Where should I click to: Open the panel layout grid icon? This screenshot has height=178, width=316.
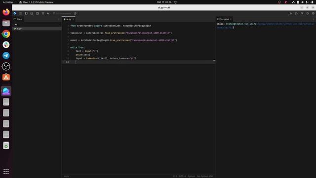coord(43,13)
